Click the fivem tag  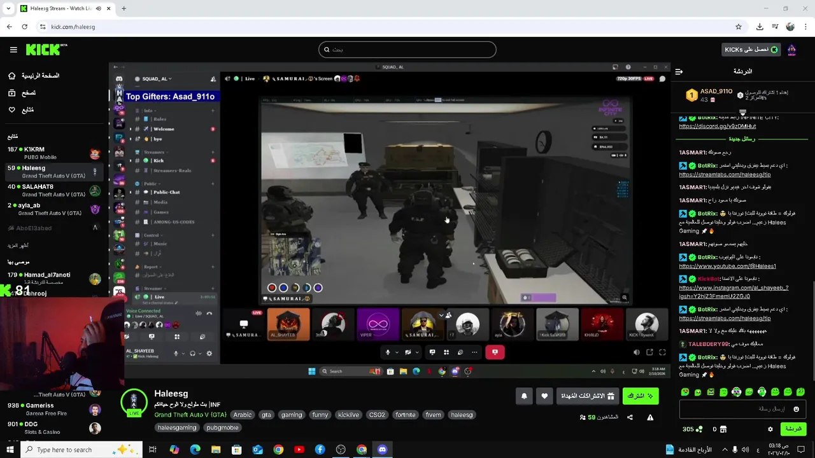coord(434,415)
